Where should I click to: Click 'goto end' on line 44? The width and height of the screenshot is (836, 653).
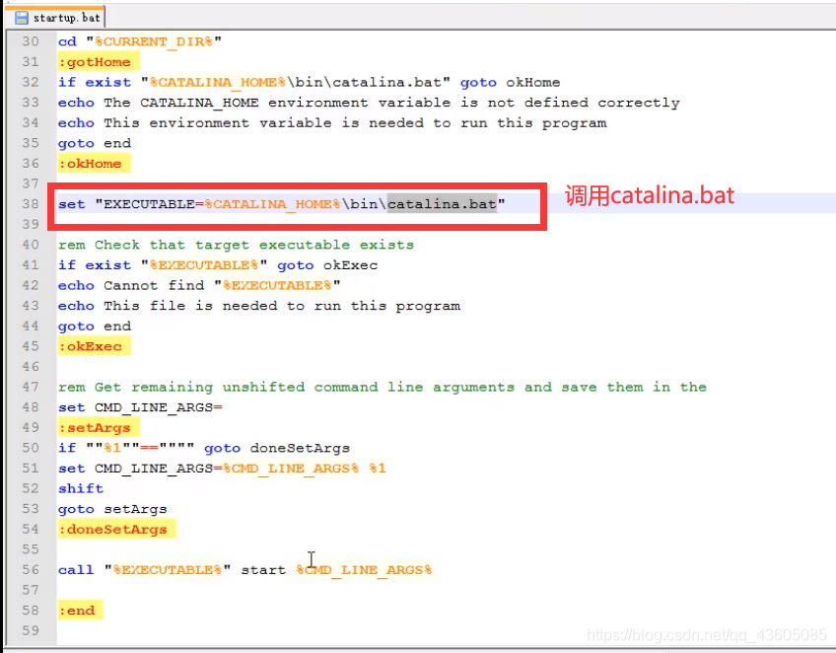pyautogui.click(x=95, y=326)
